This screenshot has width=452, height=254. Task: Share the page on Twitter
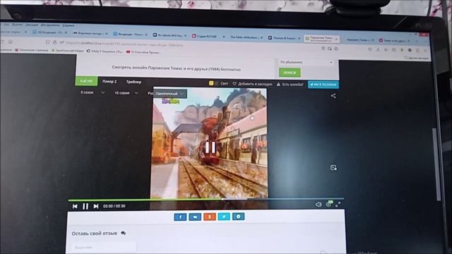[224, 217]
